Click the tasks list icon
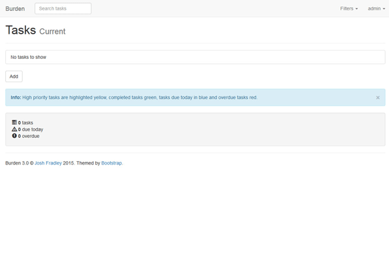 point(14,122)
